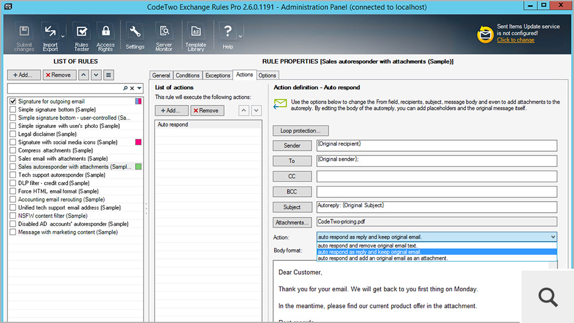The width and height of the screenshot is (574, 323).
Task: Remove the selected action
Action: 207,110
